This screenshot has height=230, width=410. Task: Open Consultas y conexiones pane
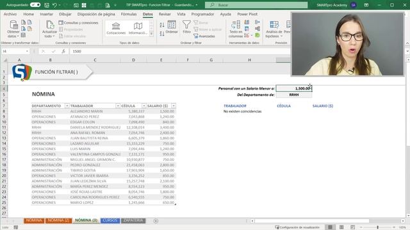click(78, 23)
